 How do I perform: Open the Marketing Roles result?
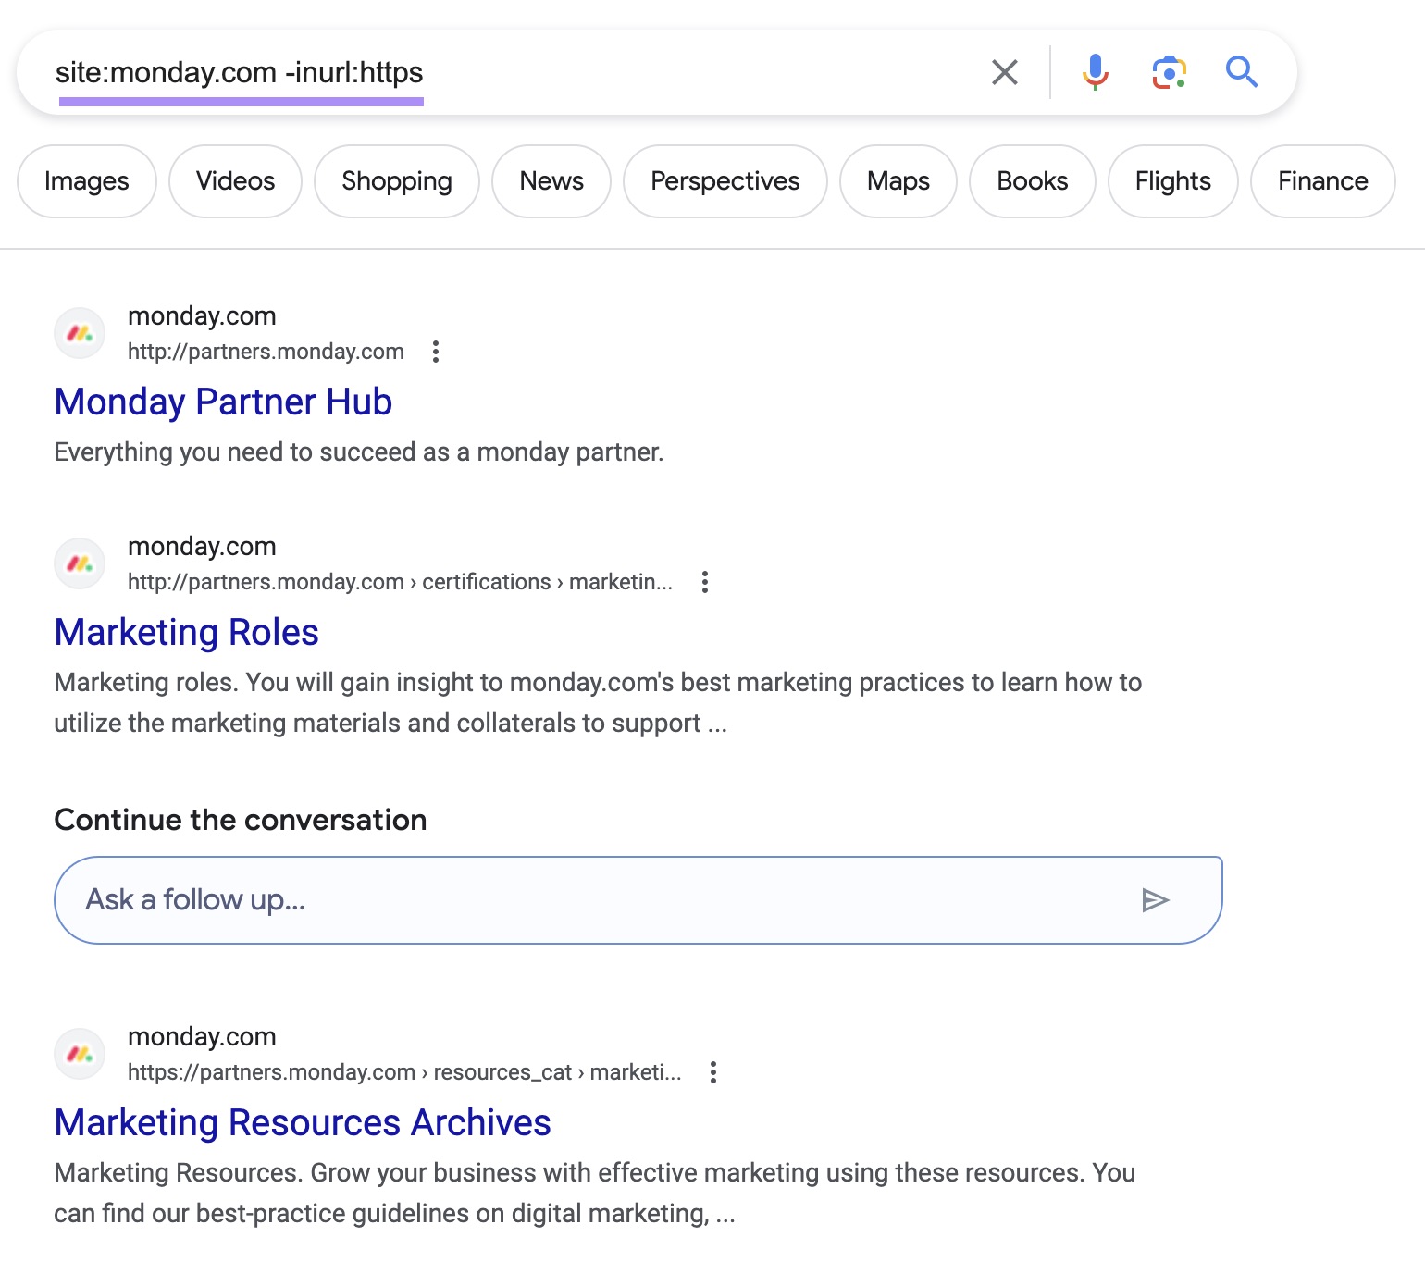coord(186,633)
